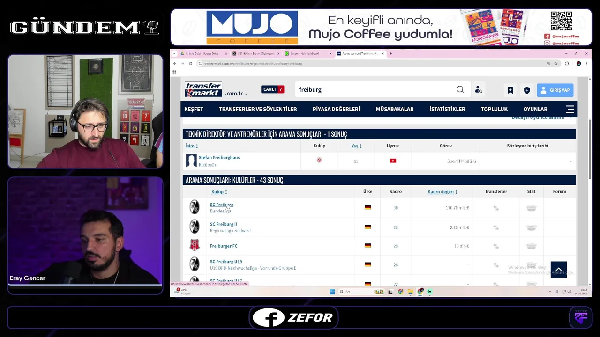600x337 pixels.
Task: Click the Freiburger FC club crest
Action: tap(195, 245)
